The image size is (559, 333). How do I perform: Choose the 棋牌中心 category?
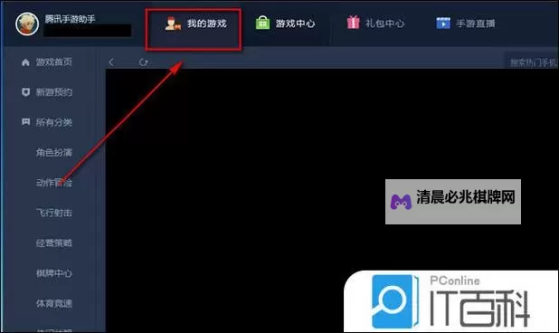coord(54,273)
